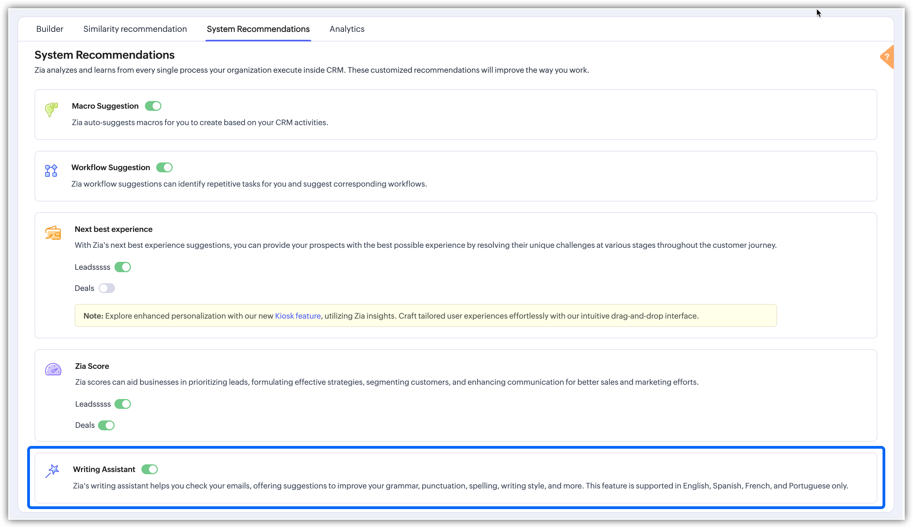Go to the Analytics tab
This screenshot has width=913, height=528.
(x=347, y=29)
